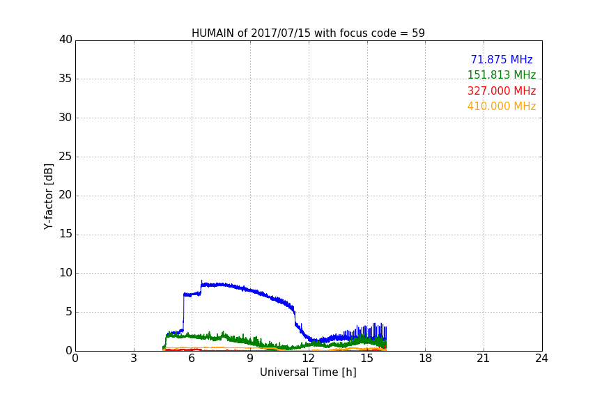Select the orange 410.000 MHz legend label
The image size is (602, 401).
click(502, 107)
